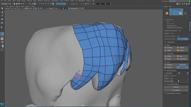This screenshot has width=191, height=107.
Task: Toggle Highlight Nearest Component checkbox
Action: point(165,28)
